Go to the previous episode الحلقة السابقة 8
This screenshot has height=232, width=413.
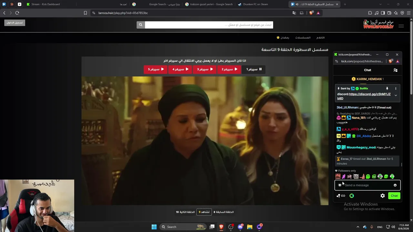pyautogui.click(x=224, y=212)
